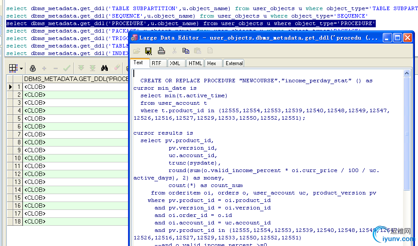Click the grid layout icon in result toolbar
Image resolution: width=418 pixels, height=246 pixels.
click(x=12, y=68)
